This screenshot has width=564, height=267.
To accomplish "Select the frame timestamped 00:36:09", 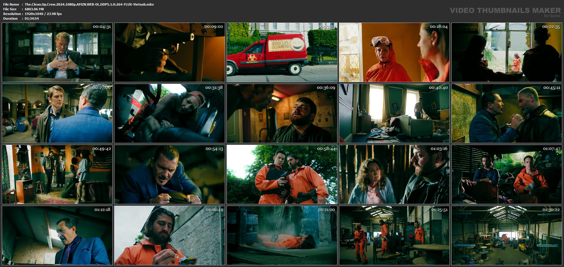I will 282,114.
